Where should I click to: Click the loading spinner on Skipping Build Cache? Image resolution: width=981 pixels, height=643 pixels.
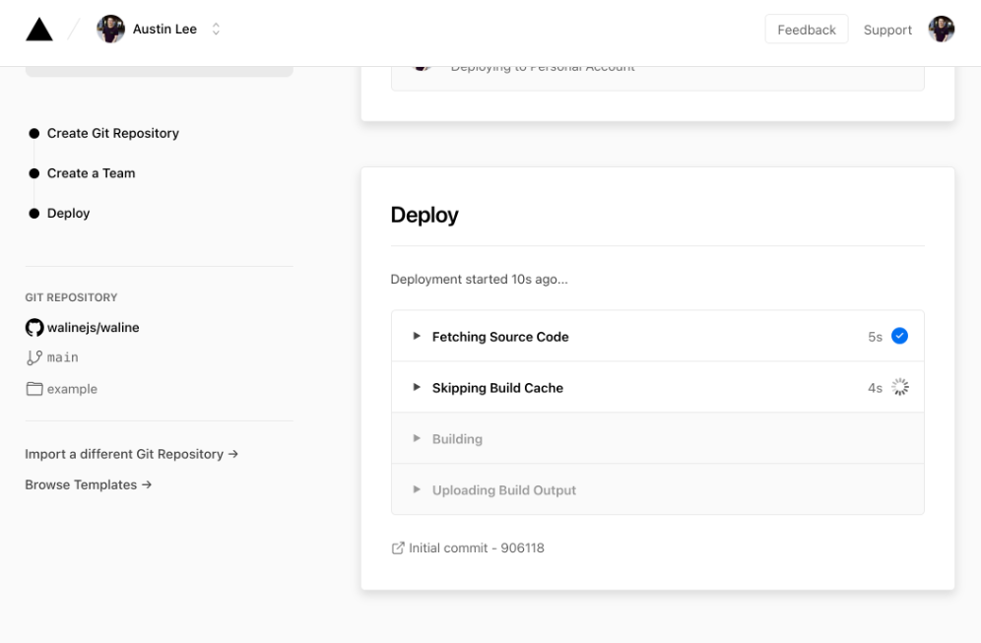point(899,388)
